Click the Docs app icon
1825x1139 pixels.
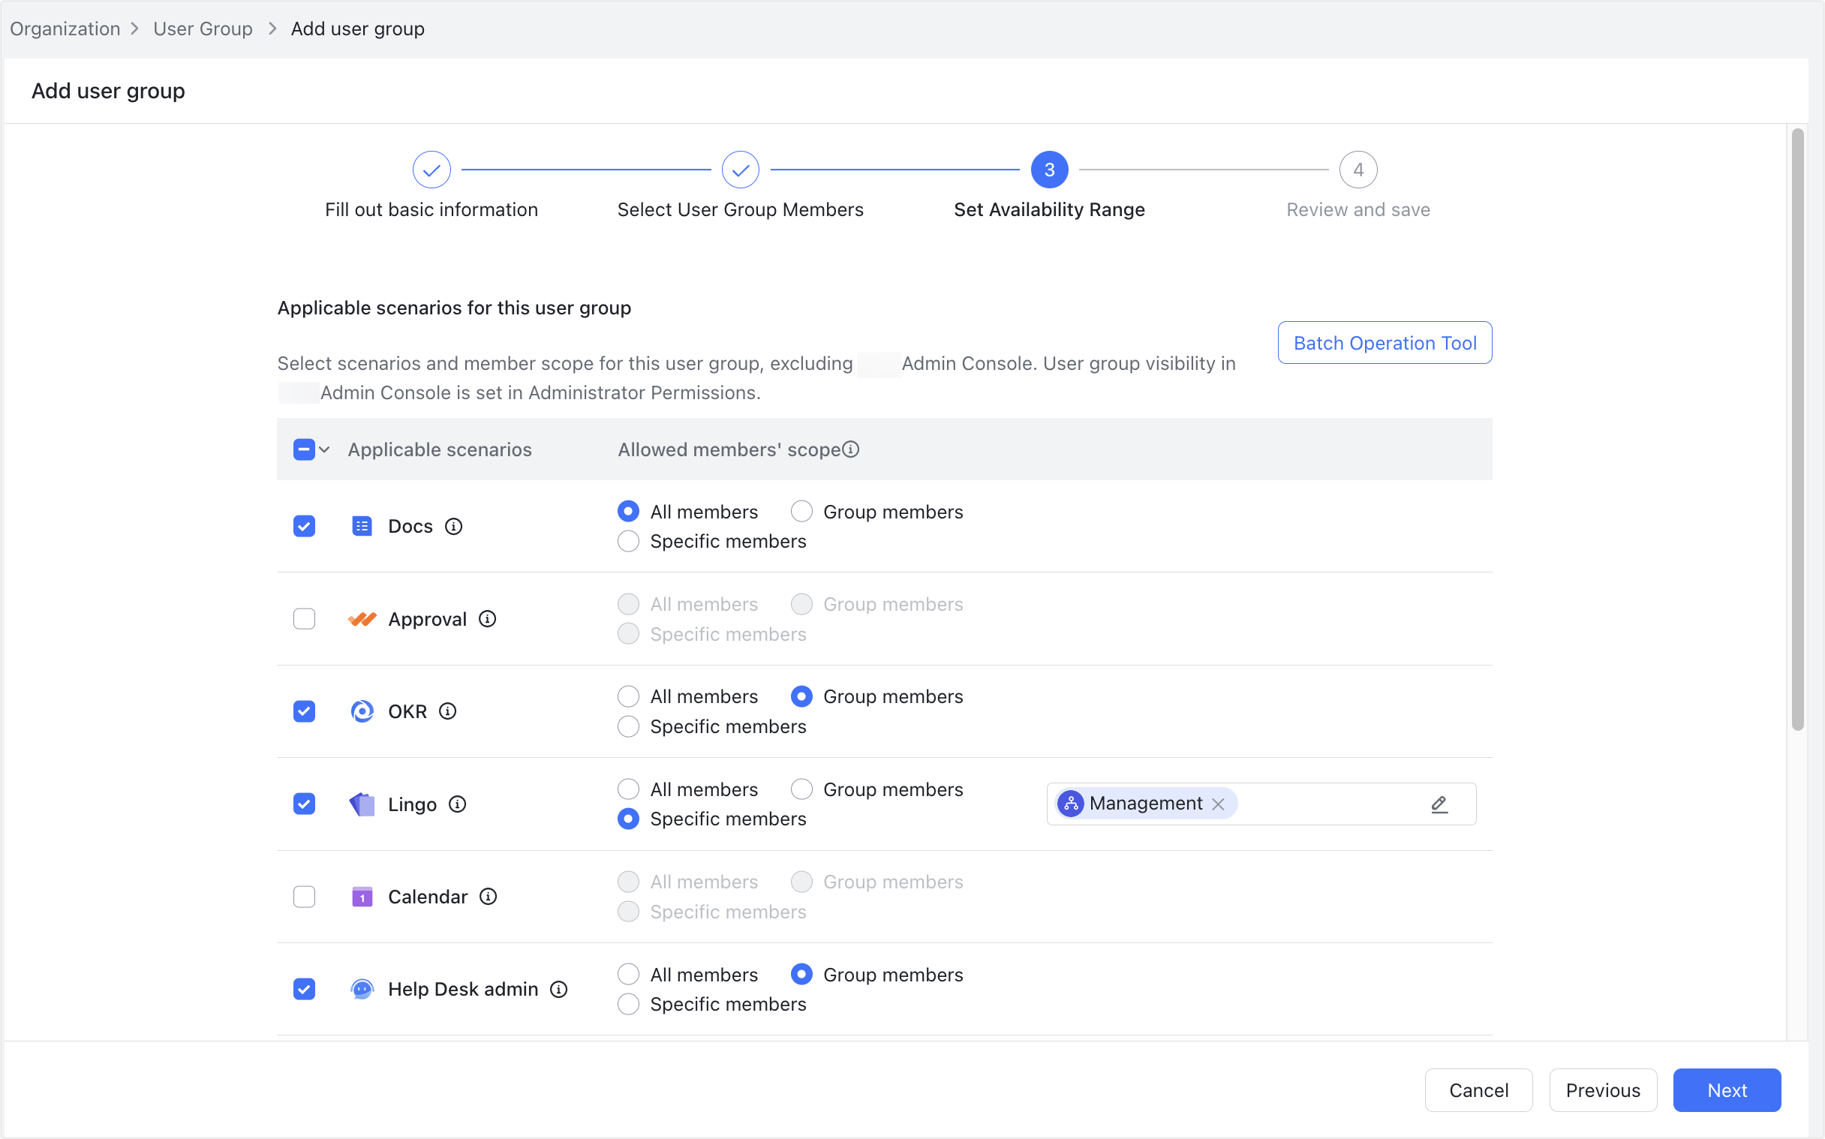[x=362, y=526]
